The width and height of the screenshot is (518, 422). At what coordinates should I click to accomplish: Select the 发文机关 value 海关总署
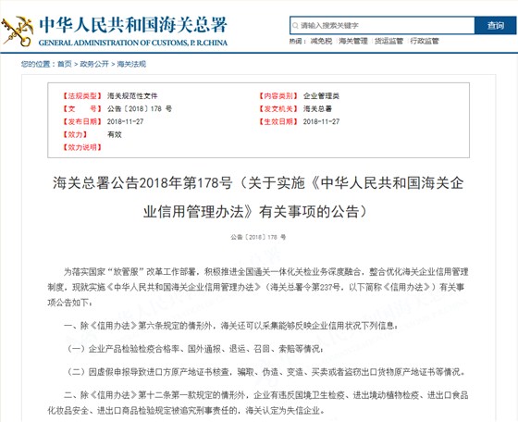click(x=317, y=108)
